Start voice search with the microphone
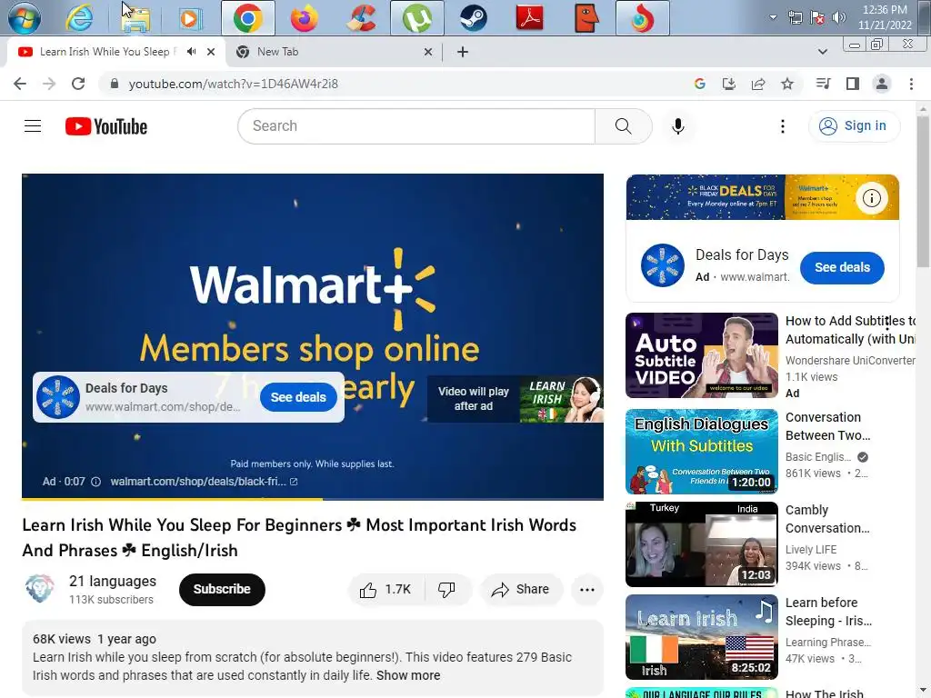This screenshot has width=931, height=698. [x=678, y=125]
